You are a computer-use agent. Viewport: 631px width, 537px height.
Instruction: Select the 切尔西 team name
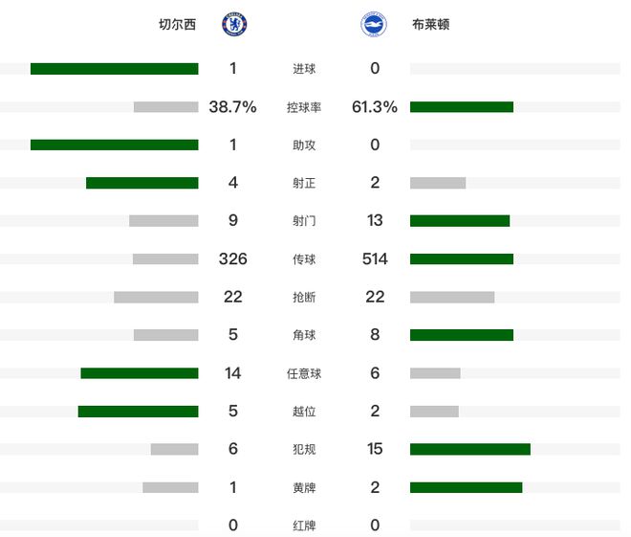[177, 25]
